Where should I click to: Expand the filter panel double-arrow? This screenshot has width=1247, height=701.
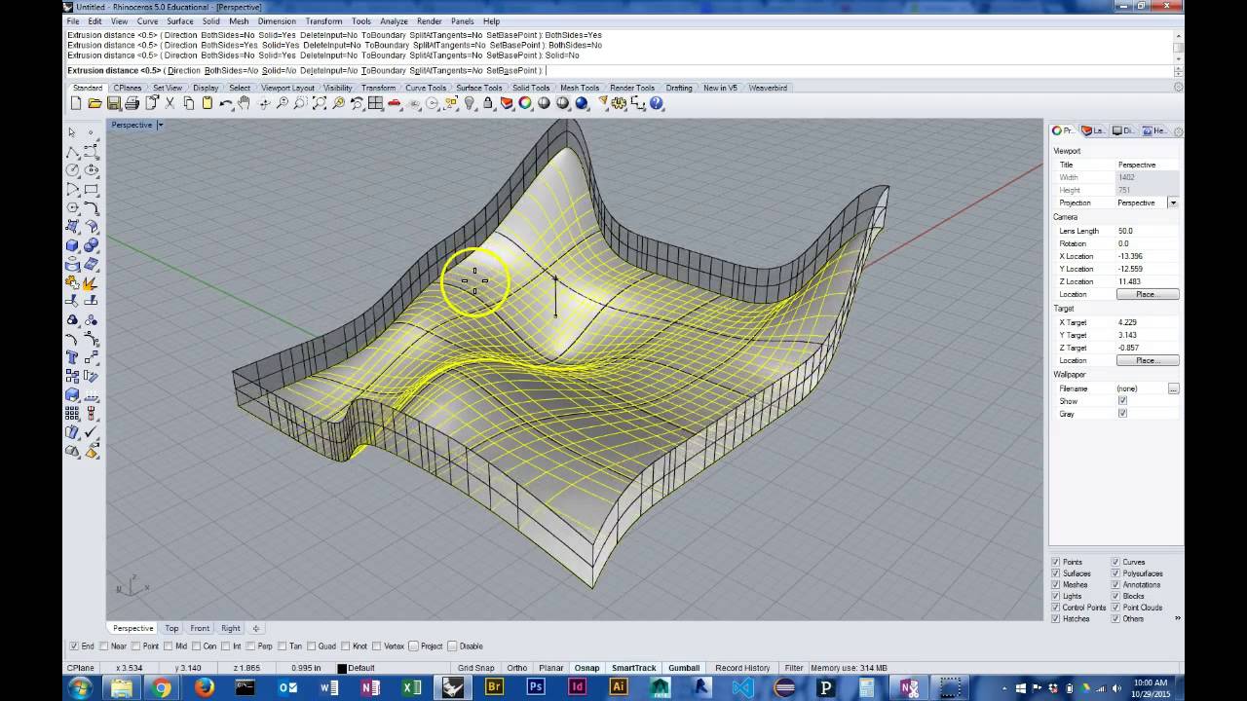click(1177, 618)
